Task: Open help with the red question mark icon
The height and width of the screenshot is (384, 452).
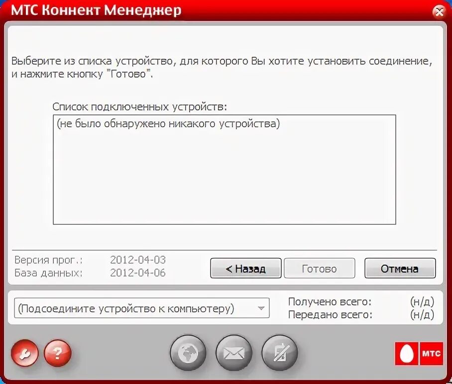Action: (x=58, y=353)
